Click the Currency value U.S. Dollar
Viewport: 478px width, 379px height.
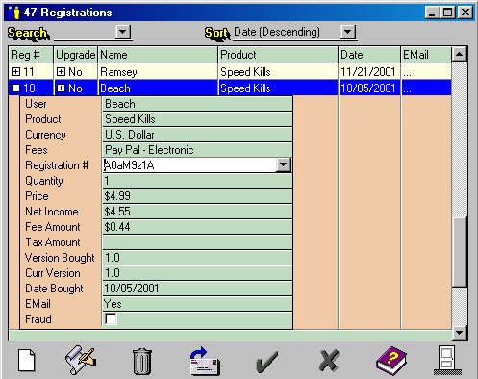(197, 135)
